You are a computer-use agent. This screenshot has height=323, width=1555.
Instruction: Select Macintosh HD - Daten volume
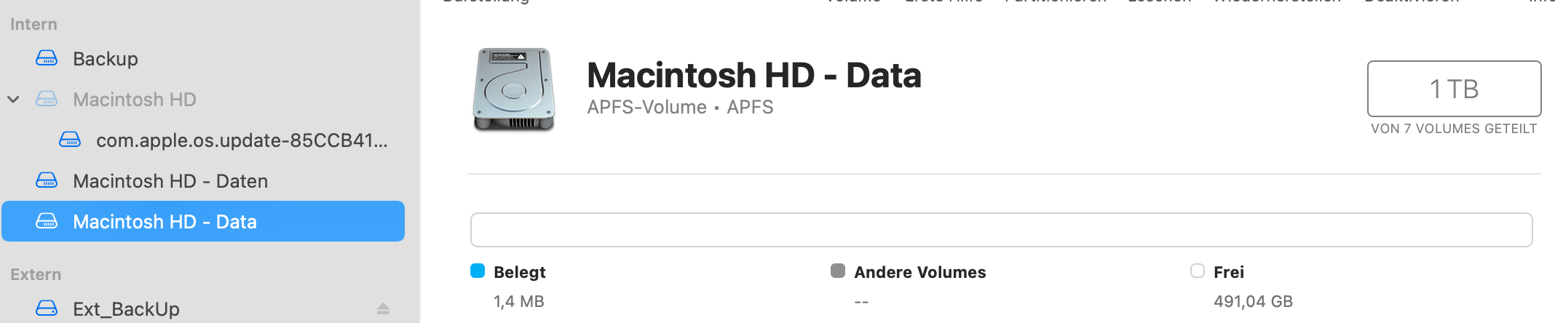[170, 181]
